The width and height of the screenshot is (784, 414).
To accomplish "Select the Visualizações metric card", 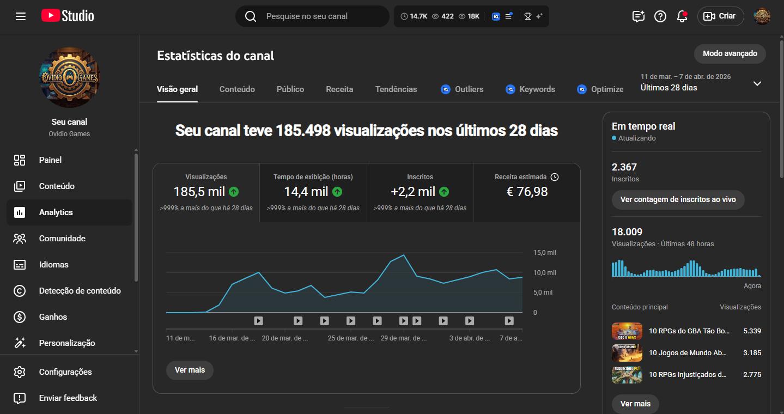I will tap(206, 193).
